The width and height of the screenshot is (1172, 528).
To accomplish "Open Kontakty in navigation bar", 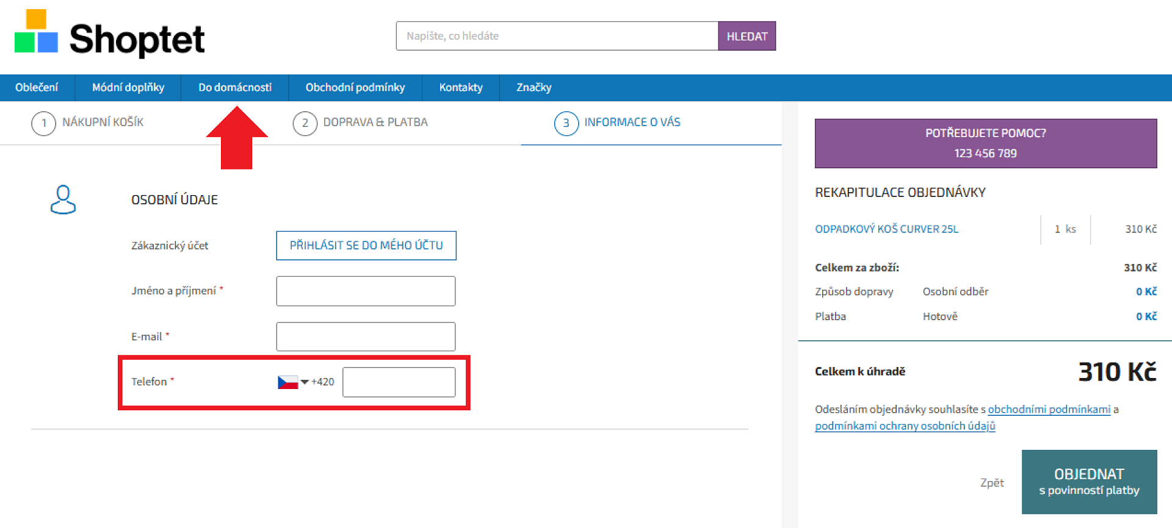I will (460, 88).
